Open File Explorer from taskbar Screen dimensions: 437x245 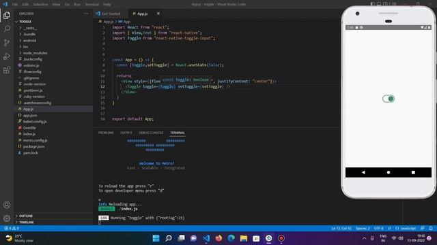pyautogui.click(x=244, y=238)
